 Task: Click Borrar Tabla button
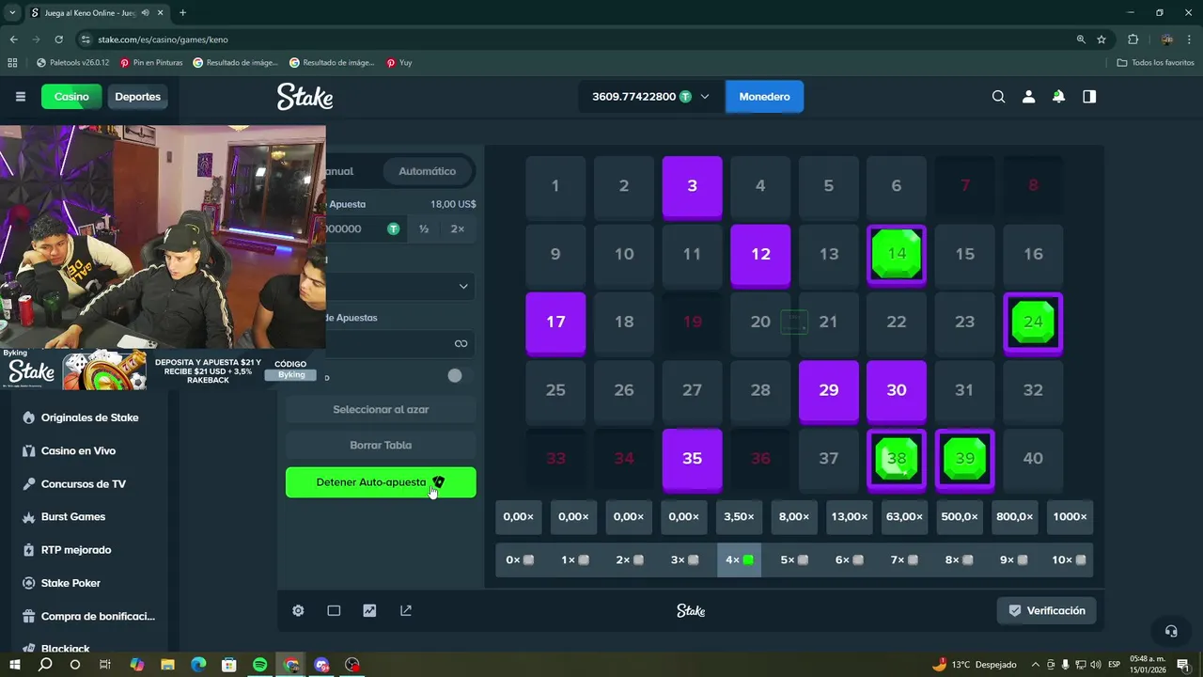[x=381, y=446]
